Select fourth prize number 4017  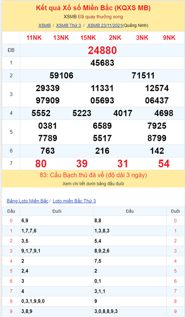pyautogui.click(x=123, y=113)
